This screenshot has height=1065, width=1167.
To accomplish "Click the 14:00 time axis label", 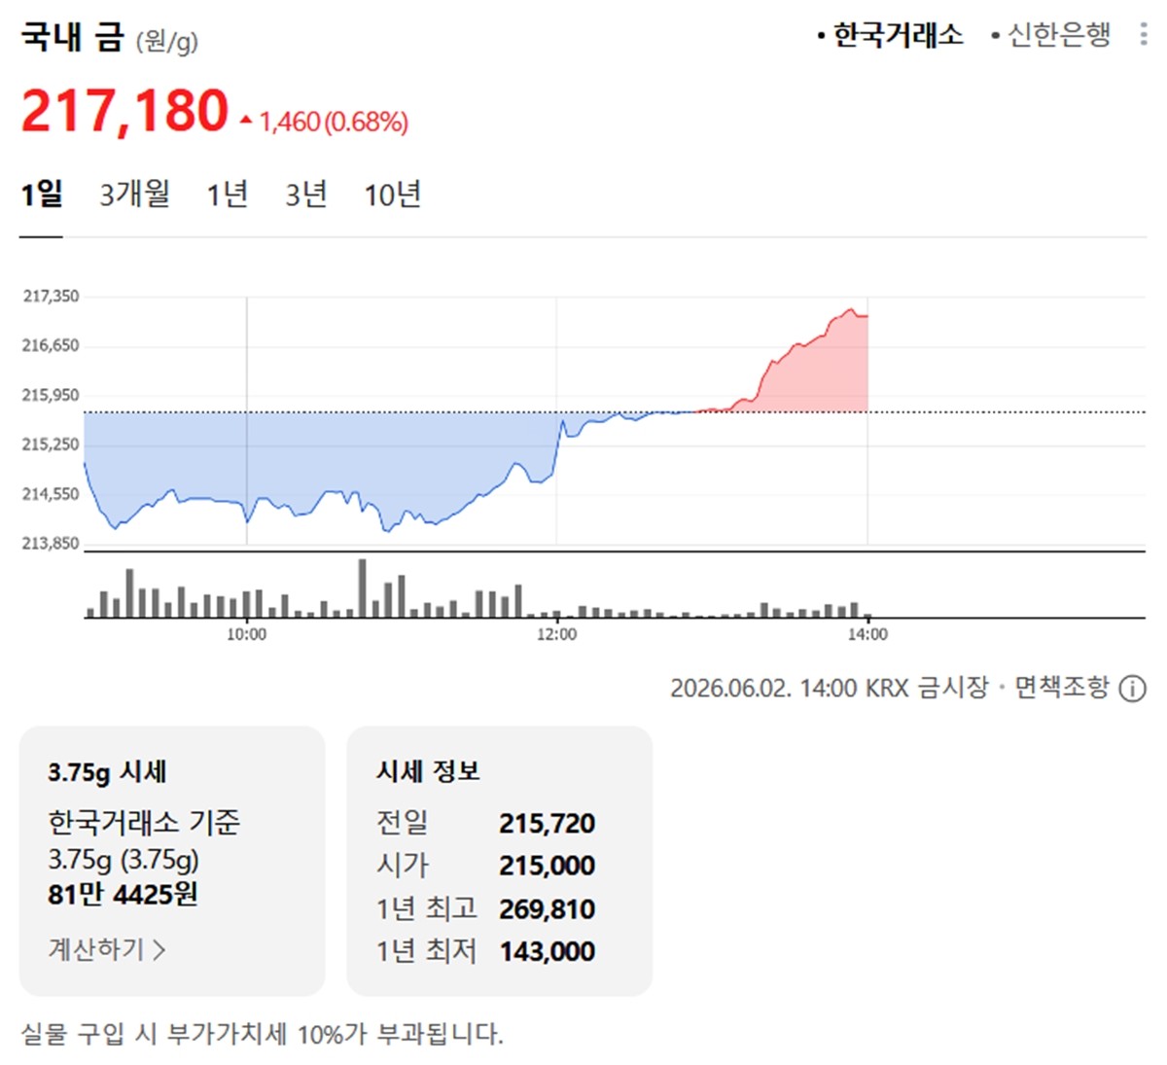I will coord(867,634).
